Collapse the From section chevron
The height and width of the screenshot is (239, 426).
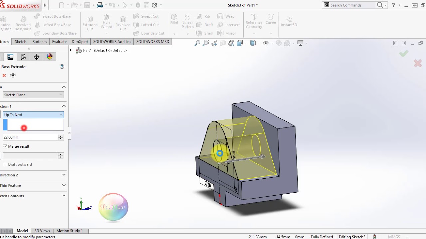tap(64, 87)
